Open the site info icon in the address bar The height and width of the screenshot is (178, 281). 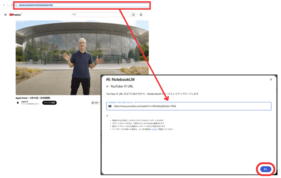tap(17, 5)
